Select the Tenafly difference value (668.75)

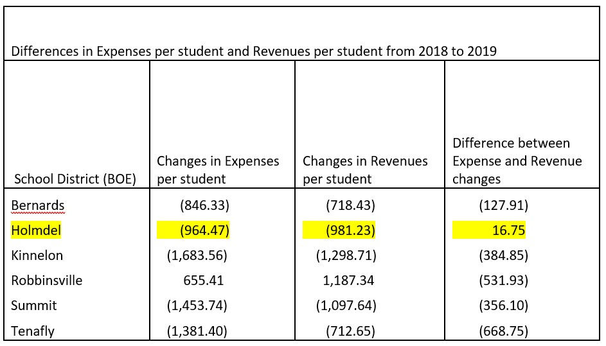[x=504, y=331]
